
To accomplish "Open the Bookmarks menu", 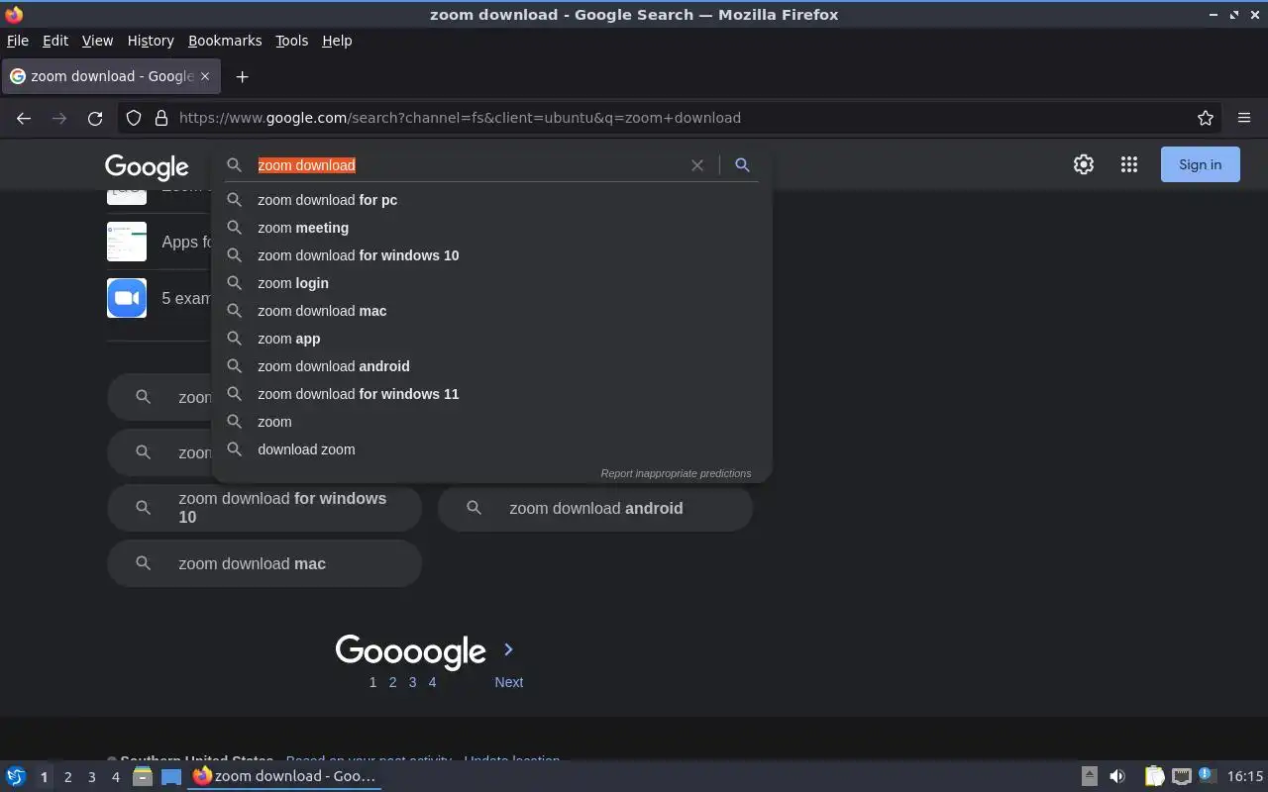I will tap(225, 41).
